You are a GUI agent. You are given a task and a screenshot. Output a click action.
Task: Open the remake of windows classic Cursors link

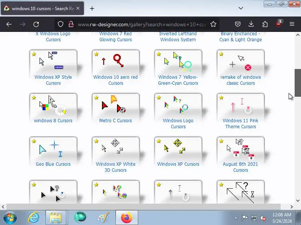coord(240,80)
